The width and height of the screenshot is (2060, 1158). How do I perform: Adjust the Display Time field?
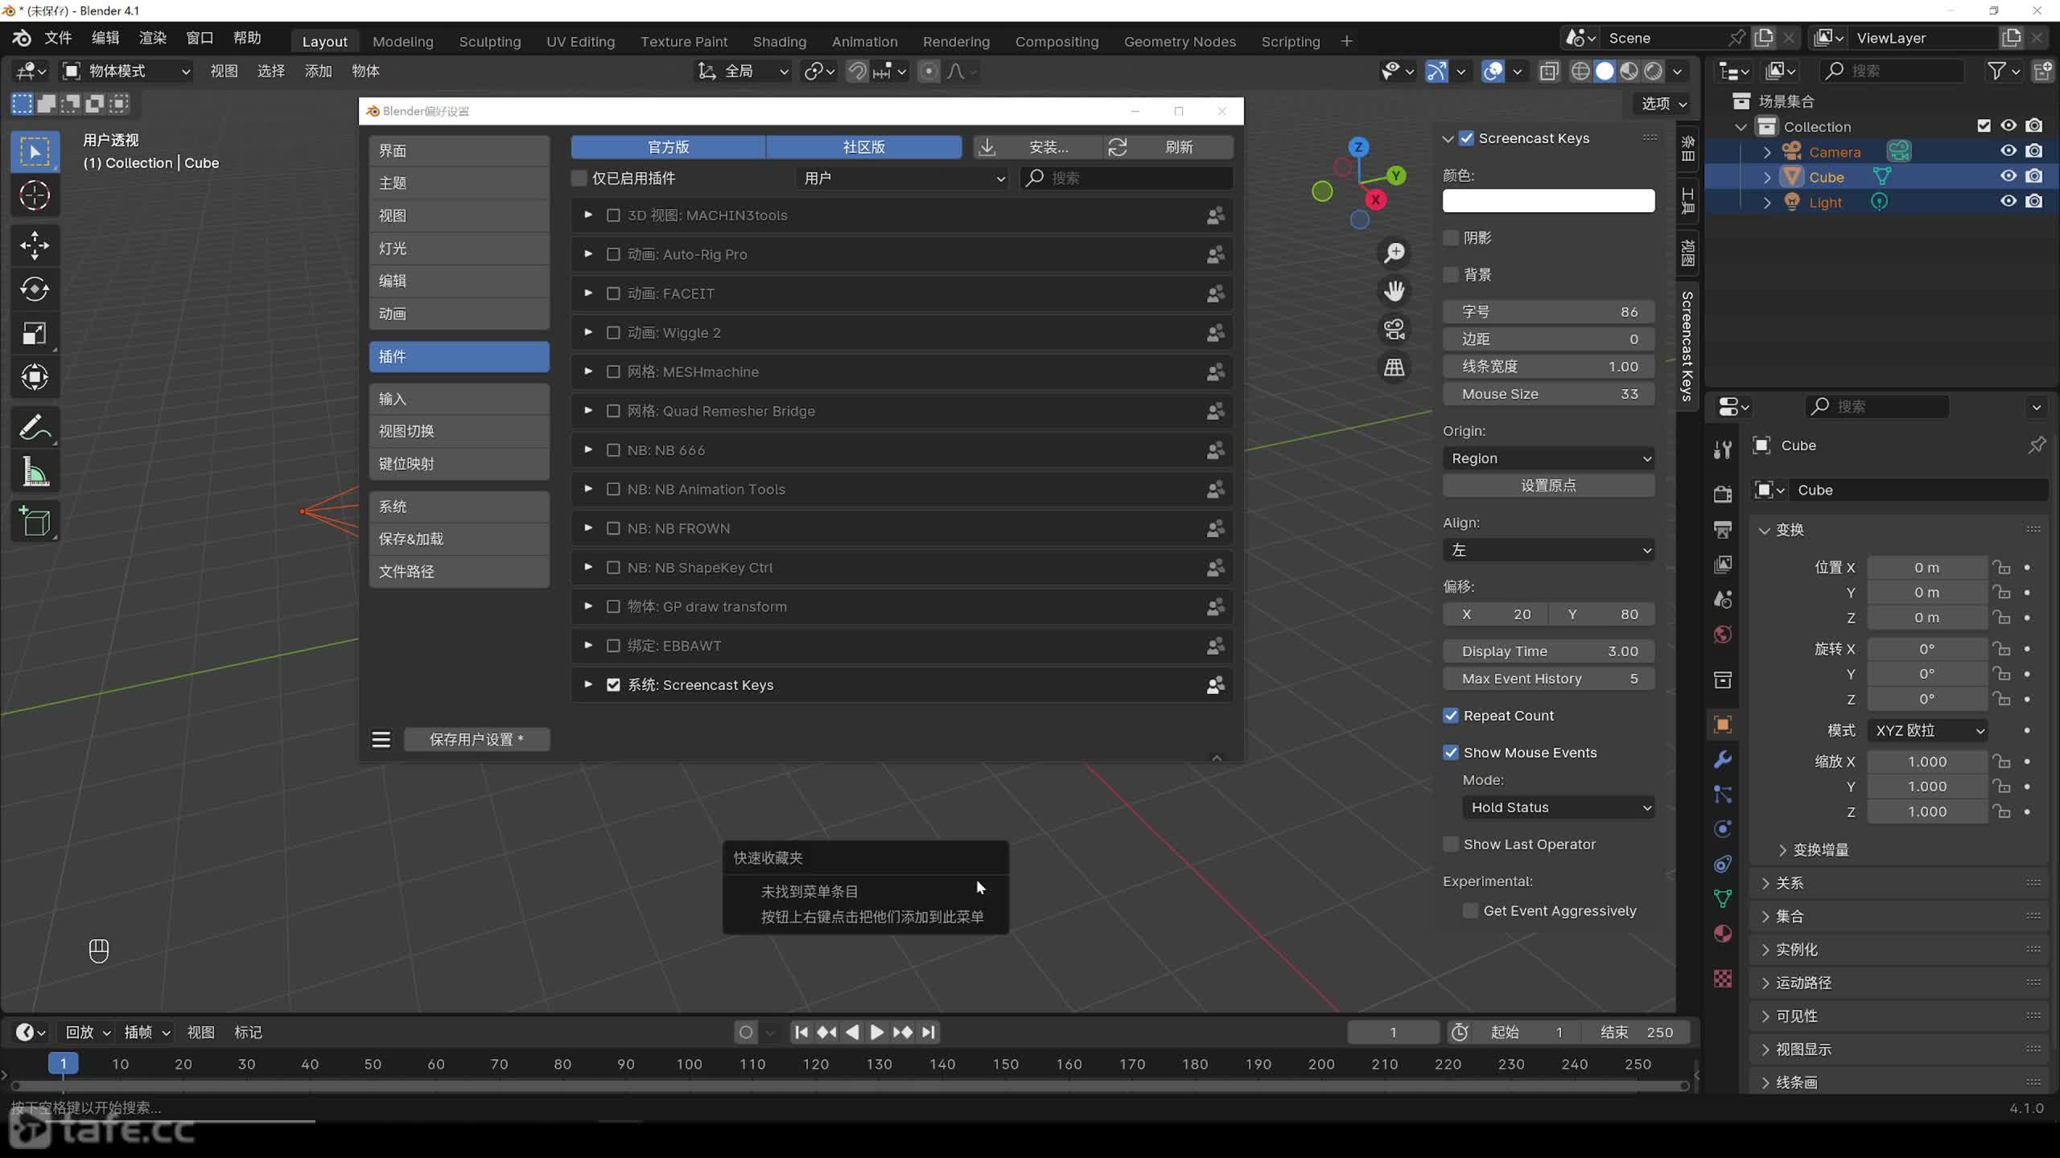(x=1548, y=651)
